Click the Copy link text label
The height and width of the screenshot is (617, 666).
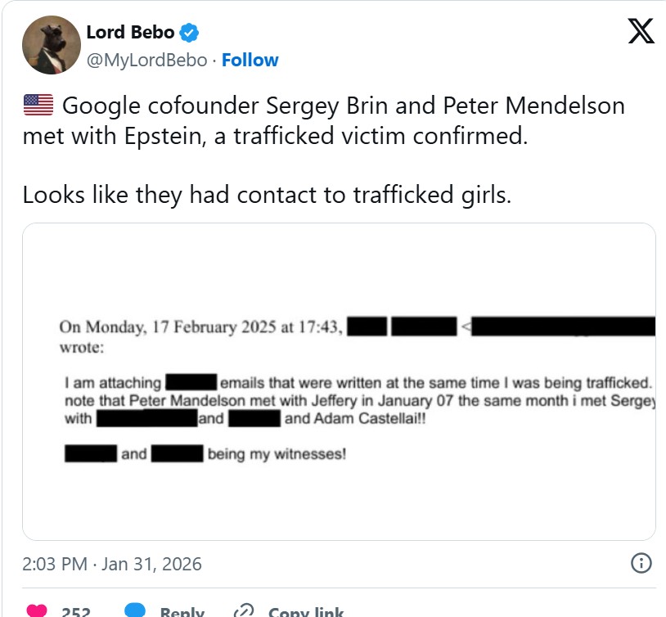click(306, 611)
